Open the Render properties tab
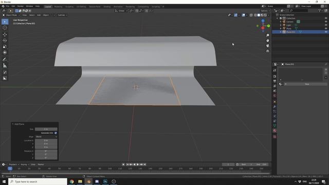The height and width of the screenshot is (185, 329). coord(275,77)
